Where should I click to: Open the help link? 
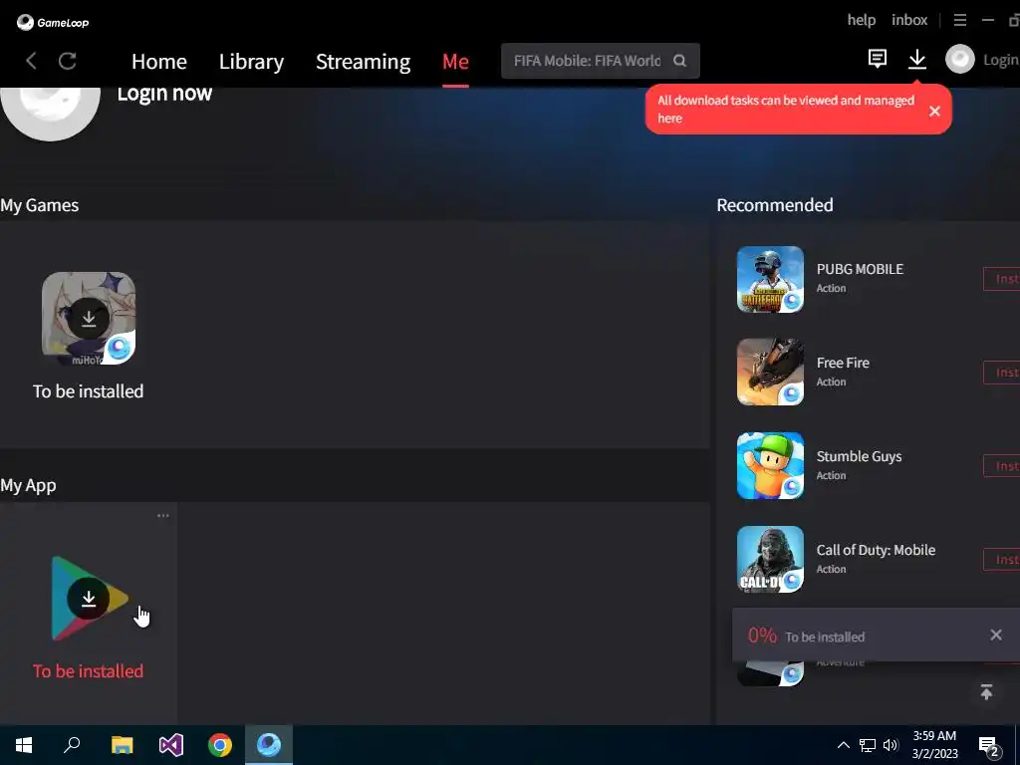tap(862, 20)
